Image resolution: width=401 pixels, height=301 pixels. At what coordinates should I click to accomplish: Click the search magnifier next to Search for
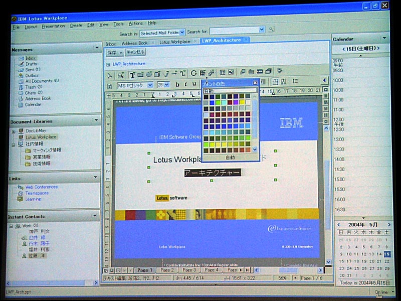click(x=271, y=30)
